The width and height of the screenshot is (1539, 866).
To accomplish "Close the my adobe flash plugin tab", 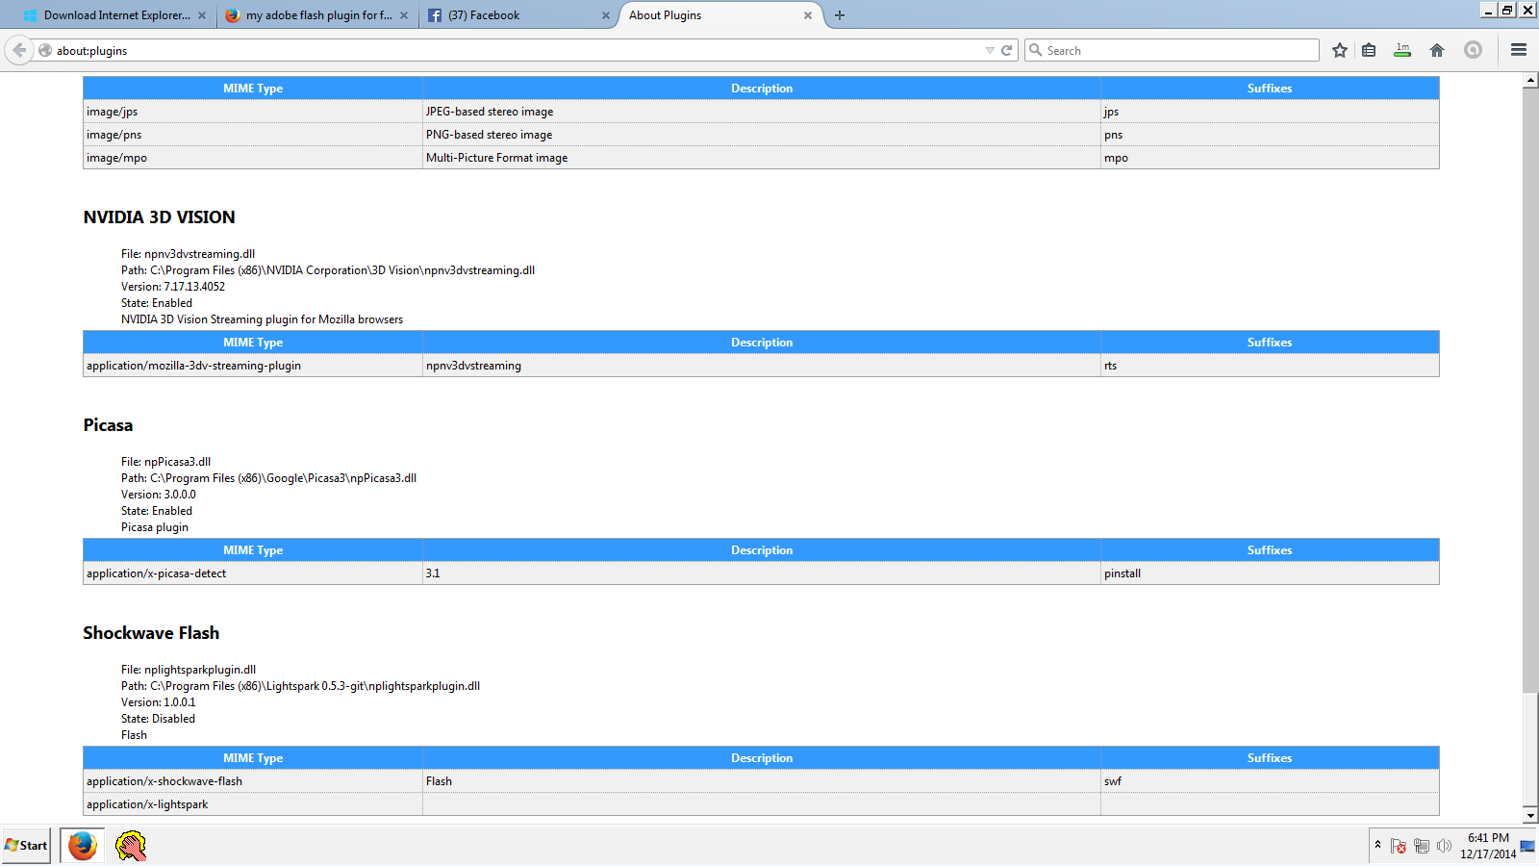I will (404, 15).
